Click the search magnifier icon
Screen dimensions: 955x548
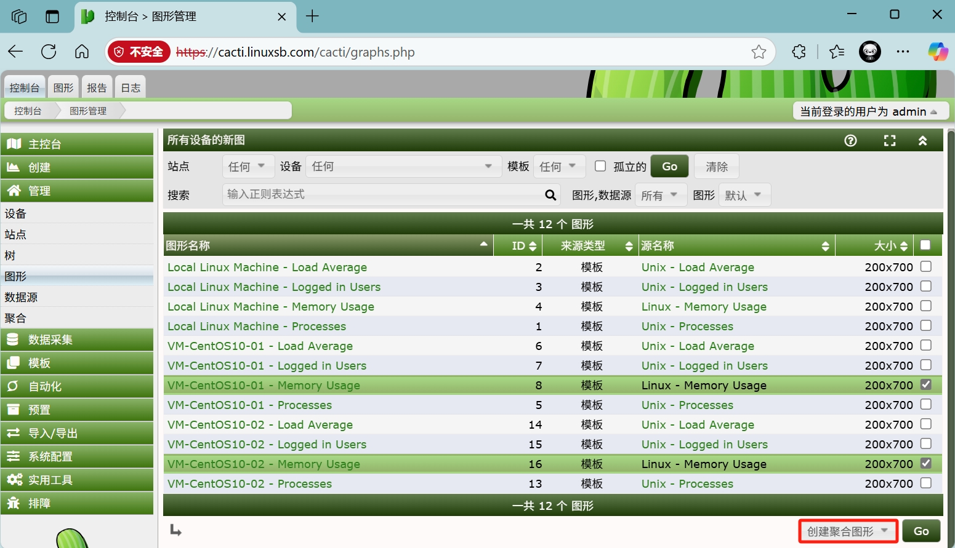[x=550, y=195]
